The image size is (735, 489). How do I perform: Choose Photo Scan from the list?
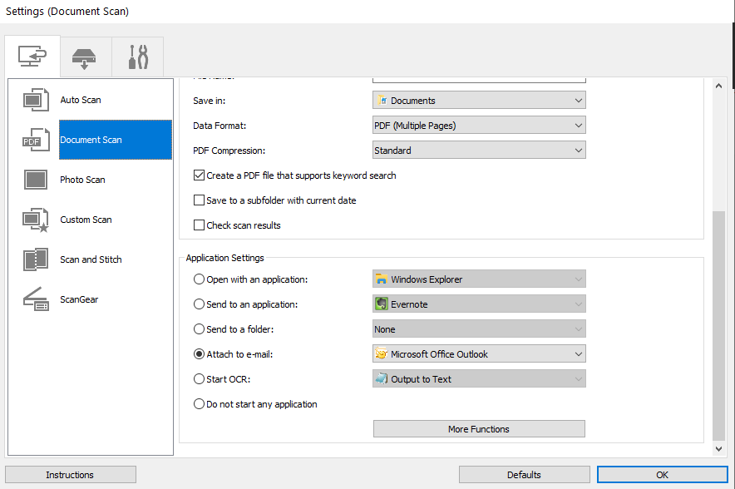tap(82, 180)
